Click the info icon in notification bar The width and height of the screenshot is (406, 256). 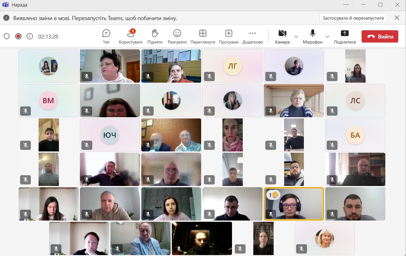[x=6, y=18]
